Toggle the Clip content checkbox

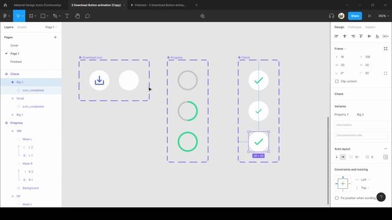(x=337, y=81)
